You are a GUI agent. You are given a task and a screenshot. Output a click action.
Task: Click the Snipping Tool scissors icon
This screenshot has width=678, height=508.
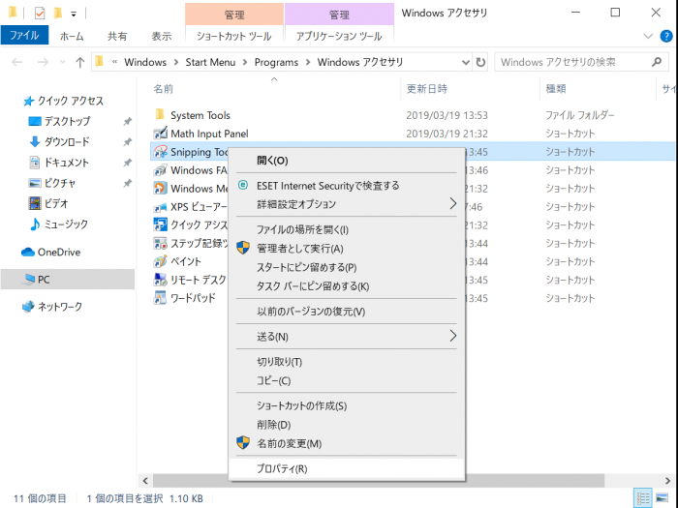click(x=160, y=152)
